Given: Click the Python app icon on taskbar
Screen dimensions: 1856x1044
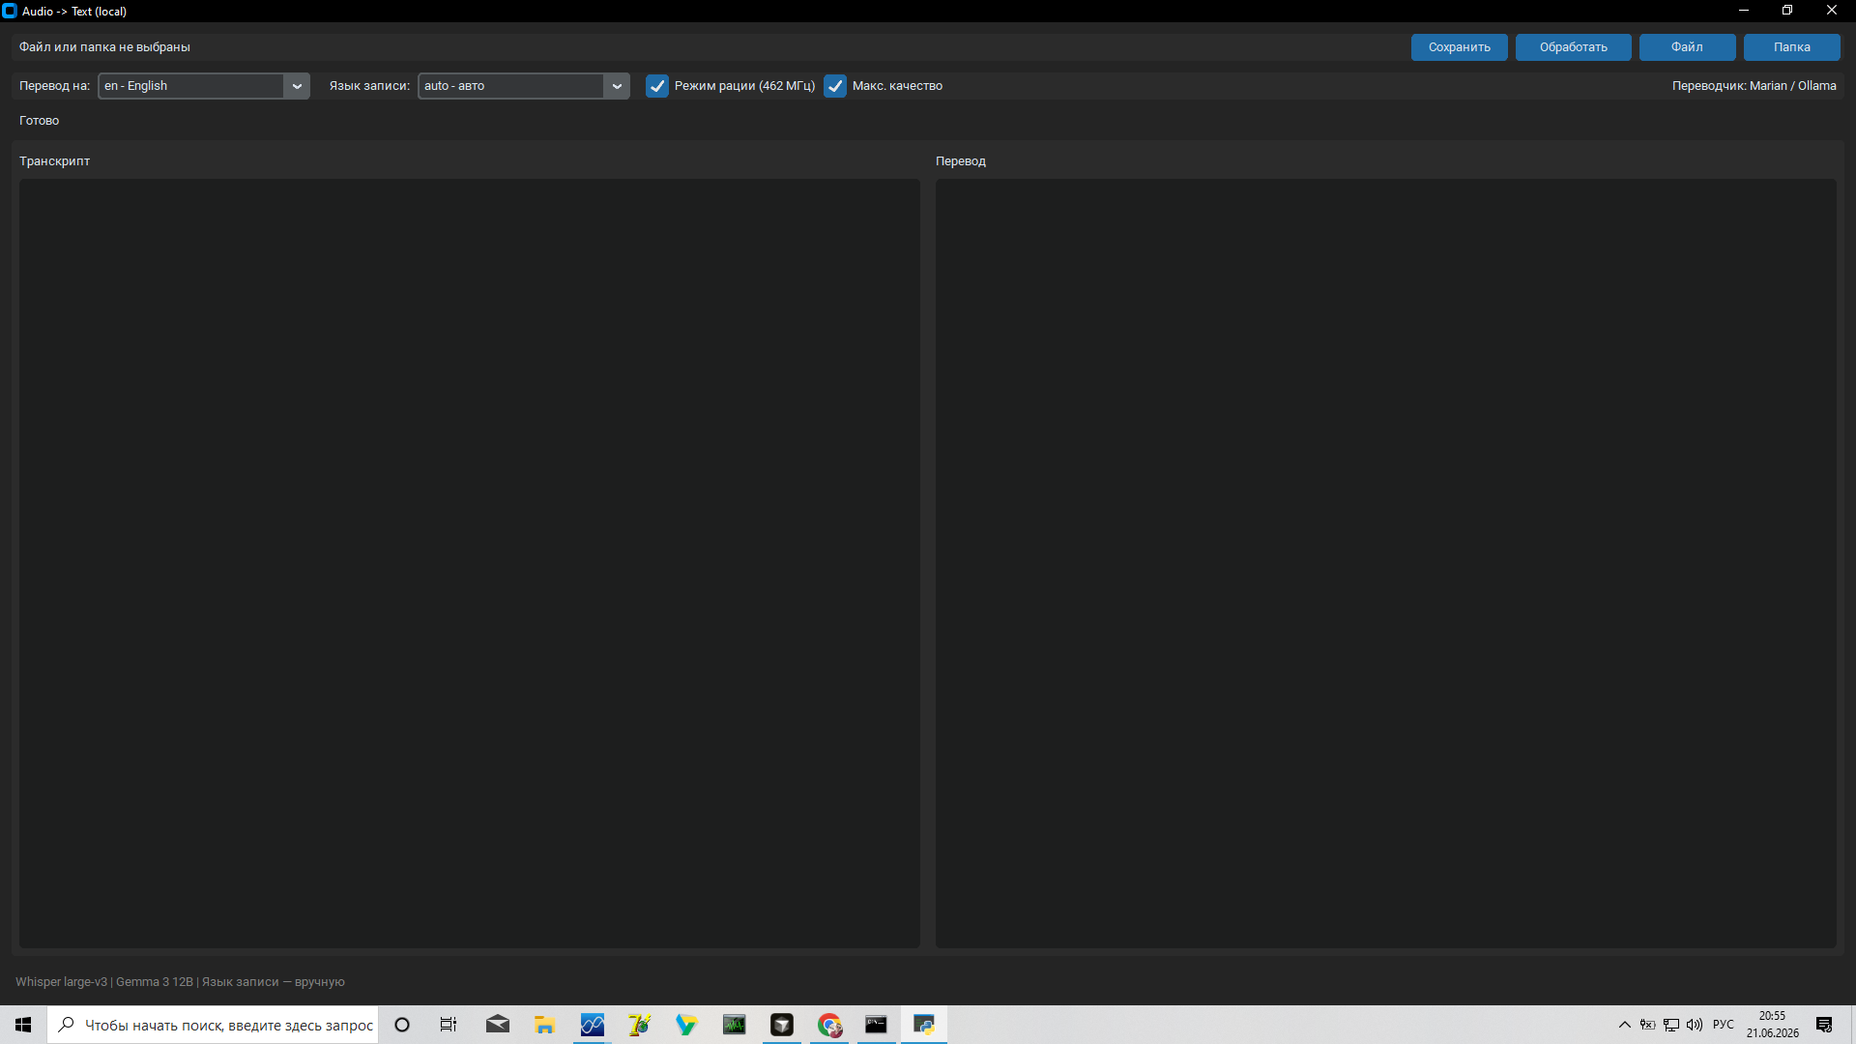Looking at the screenshot, I should [x=924, y=1025].
